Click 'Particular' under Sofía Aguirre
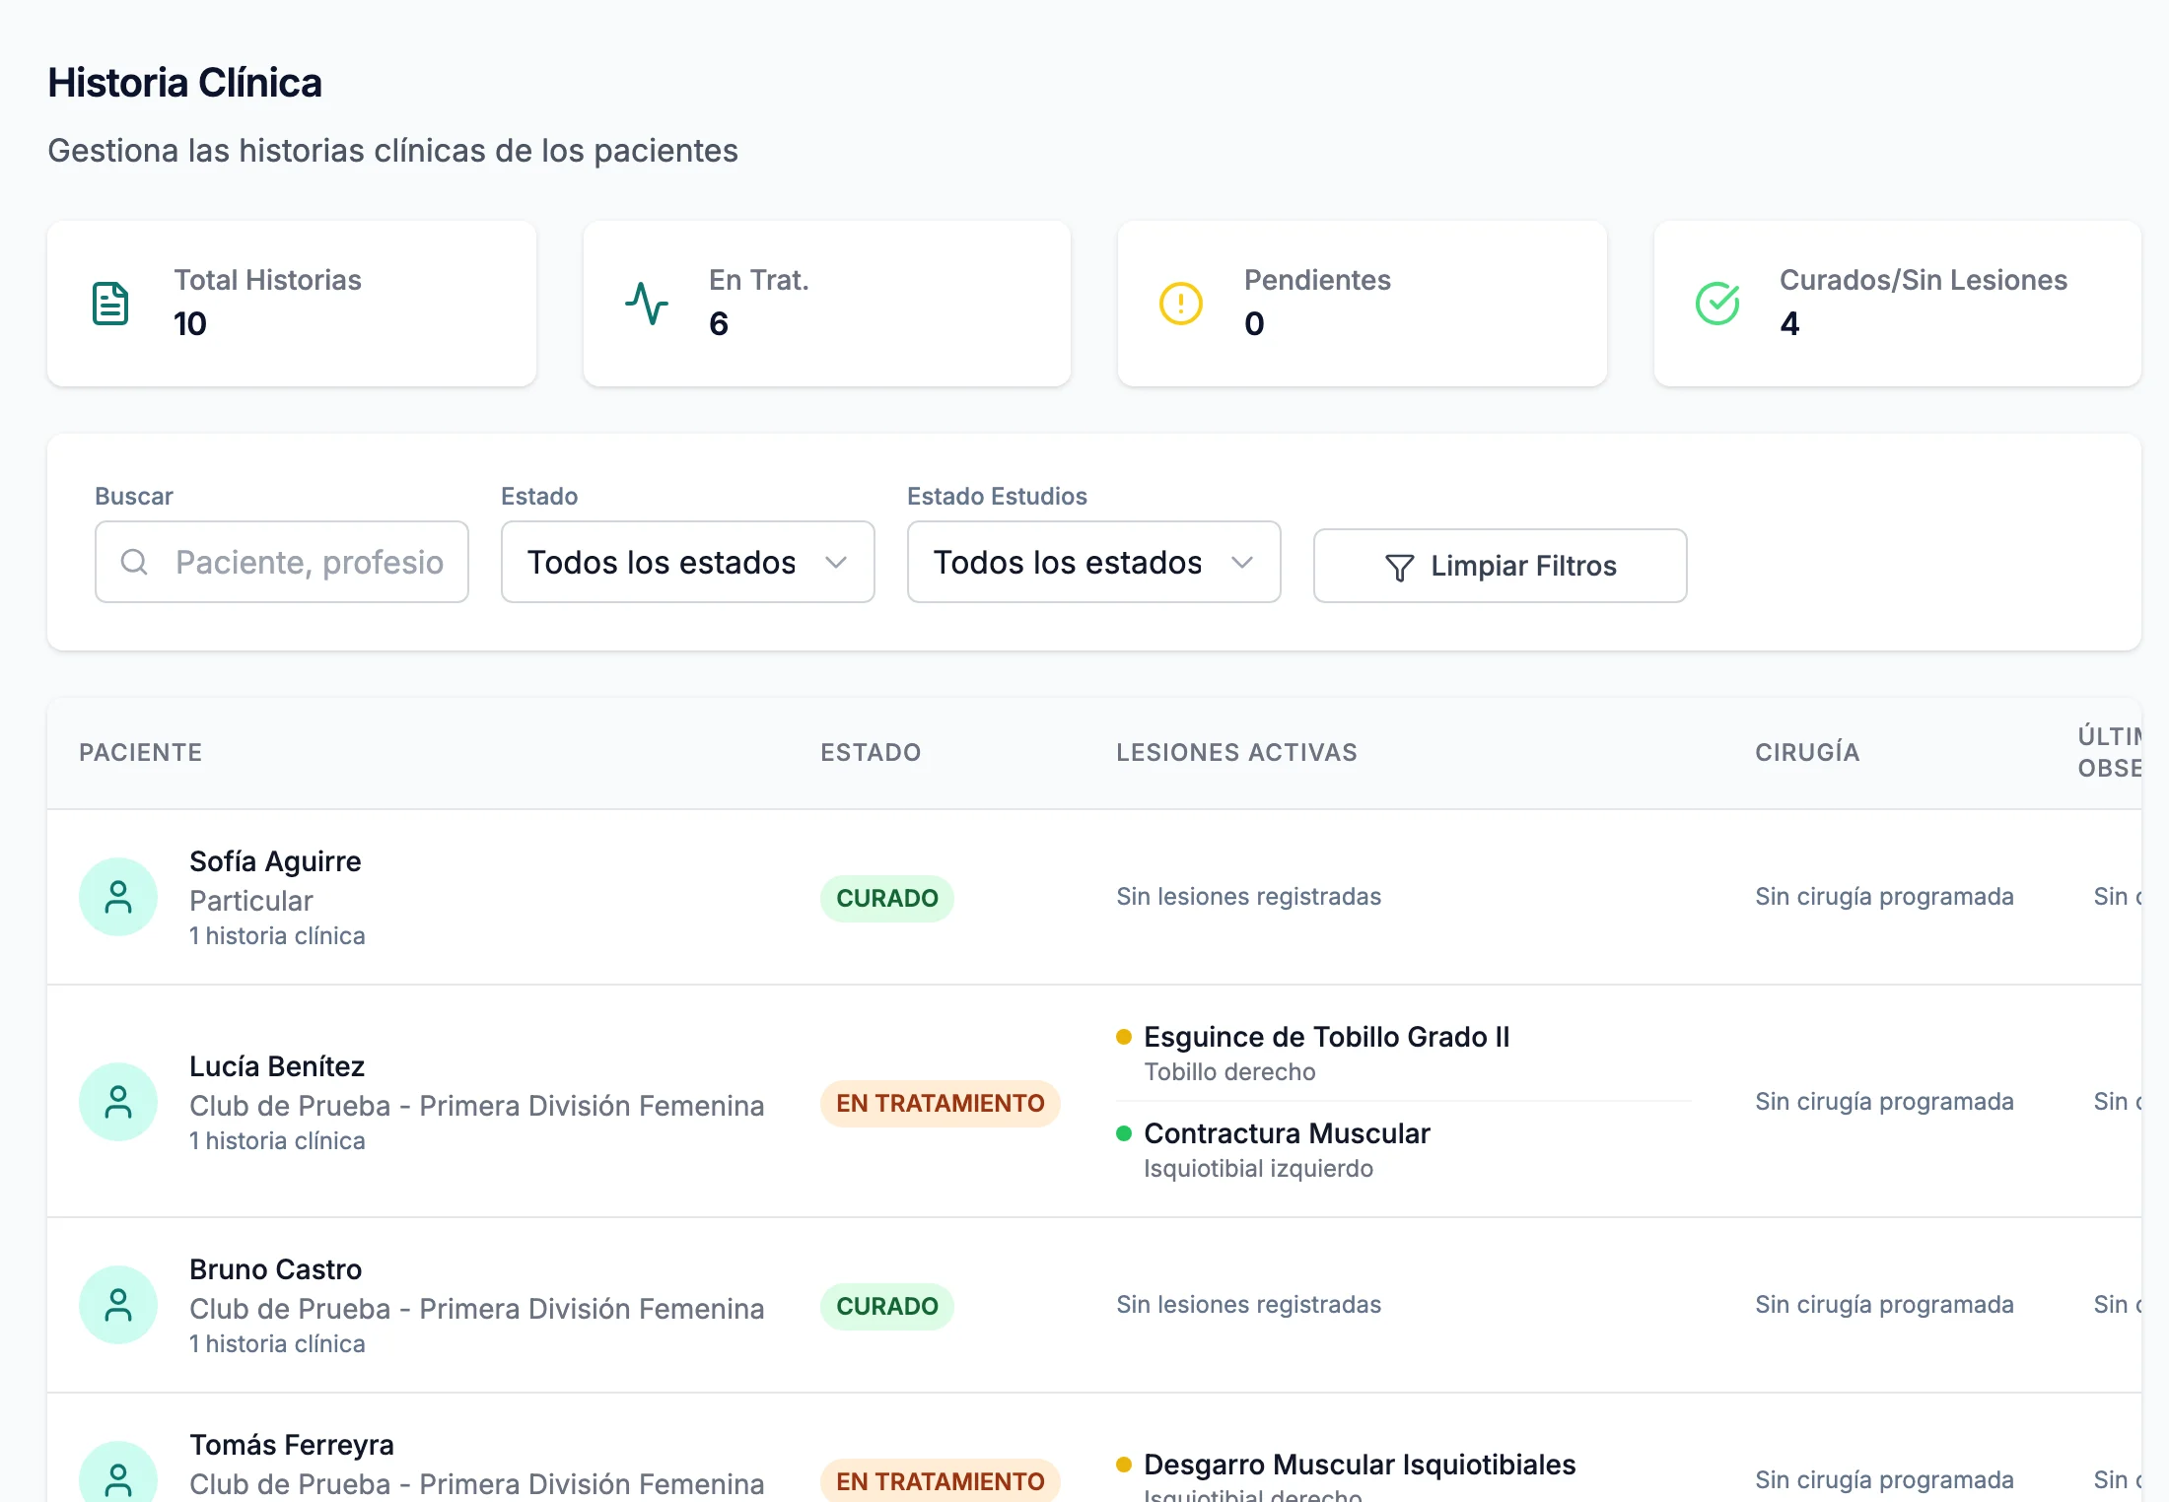This screenshot has width=2169, height=1502. click(x=251, y=901)
